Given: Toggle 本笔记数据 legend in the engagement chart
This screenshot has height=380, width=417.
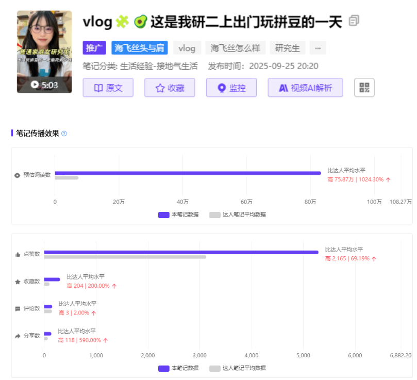Looking at the screenshot, I should 178,368.
